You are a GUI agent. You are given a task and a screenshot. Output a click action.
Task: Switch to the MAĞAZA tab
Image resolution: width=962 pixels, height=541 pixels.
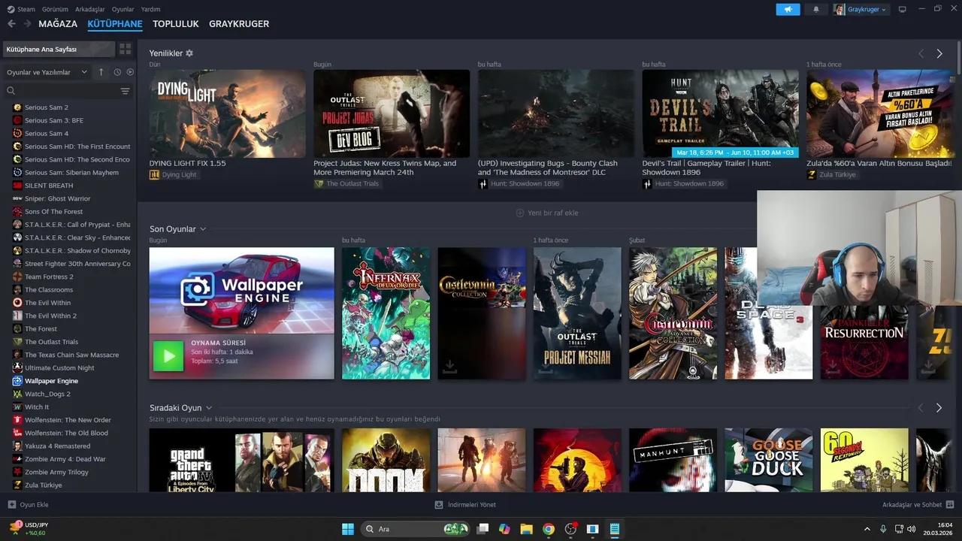point(58,24)
